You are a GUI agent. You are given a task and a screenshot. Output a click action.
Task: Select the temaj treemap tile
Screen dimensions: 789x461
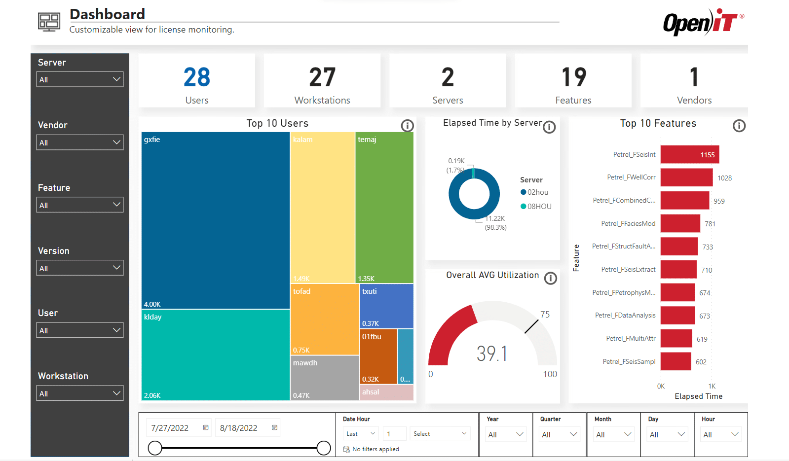pyautogui.click(x=384, y=208)
